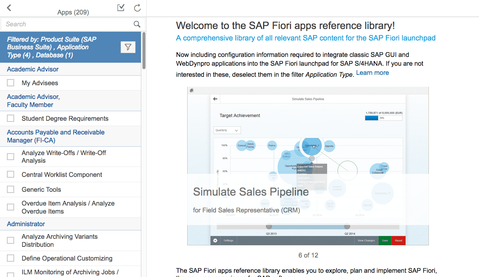Open the 'A comprehensive library' subtitle link
The height and width of the screenshot is (277, 479).
coord(306,38)
